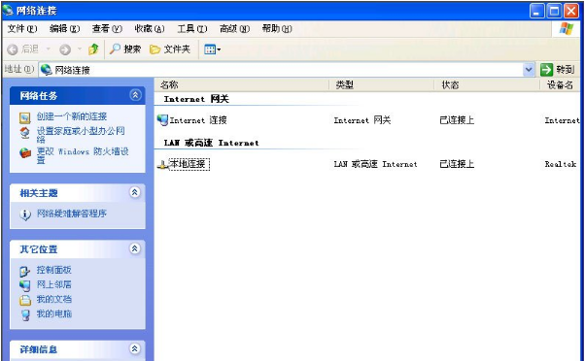Click the 转到 Go button
This screenshot has width=585, height=361.
click(557, 70)
